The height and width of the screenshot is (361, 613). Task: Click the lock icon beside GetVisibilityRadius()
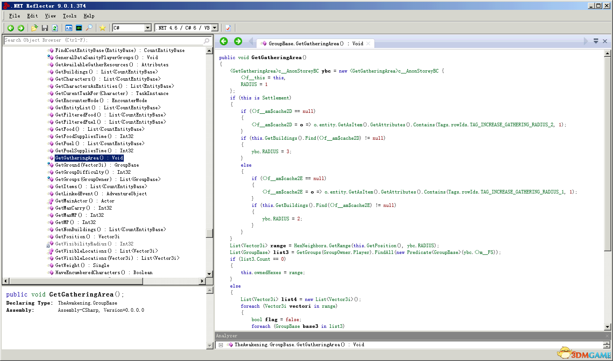pyautogui.click(x=48, y=245)
